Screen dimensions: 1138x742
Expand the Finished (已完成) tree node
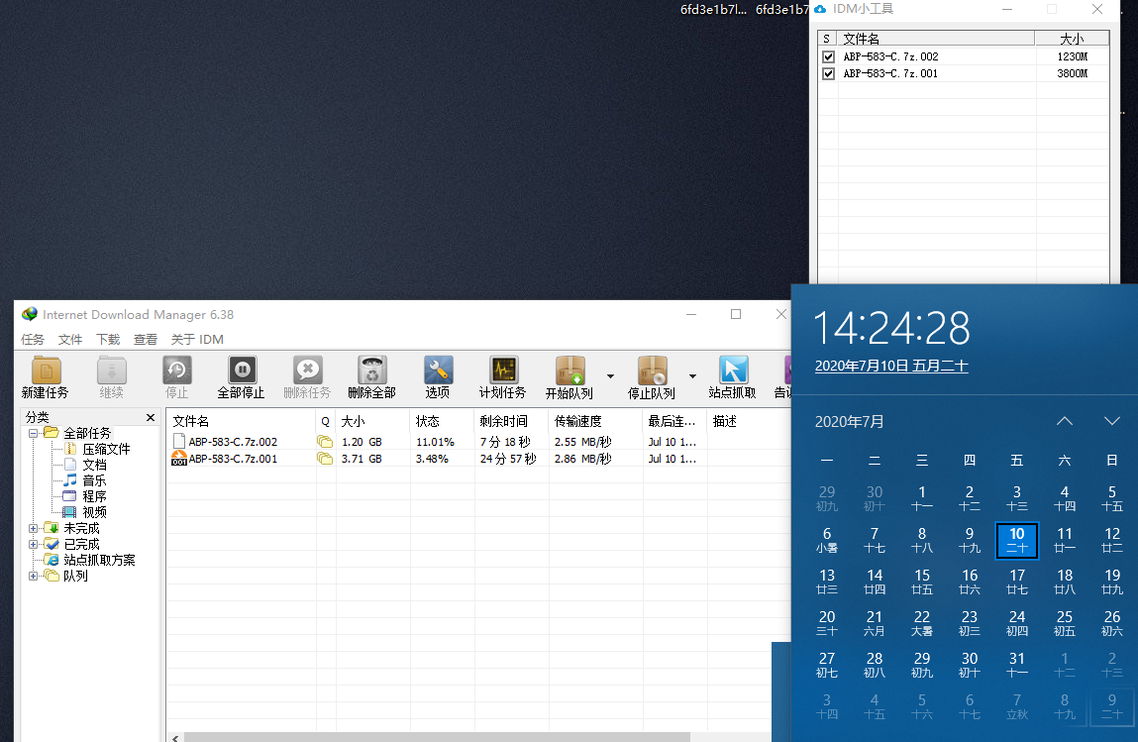click(33, 545)
